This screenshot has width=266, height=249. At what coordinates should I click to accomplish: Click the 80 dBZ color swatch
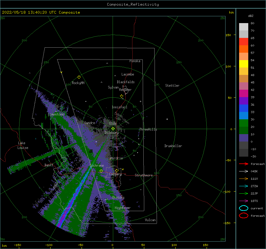[x=244, y=27]
